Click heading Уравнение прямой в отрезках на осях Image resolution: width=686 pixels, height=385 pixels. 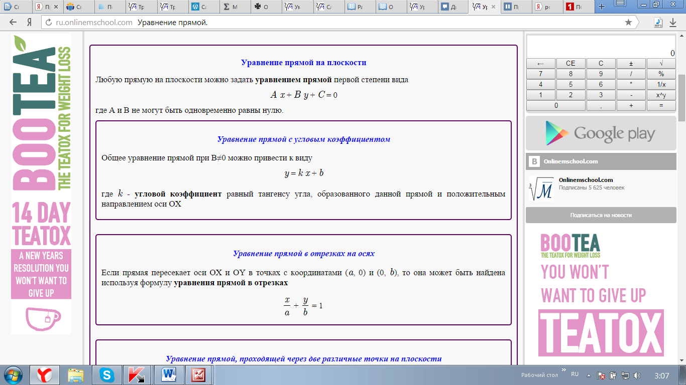pyautogui.click(x=303, y=254)
